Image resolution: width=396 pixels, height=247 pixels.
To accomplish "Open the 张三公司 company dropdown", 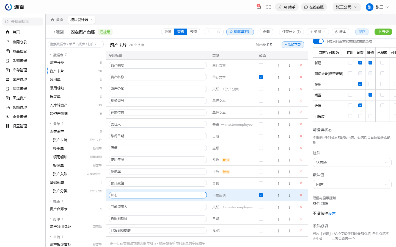I will 346,7.
